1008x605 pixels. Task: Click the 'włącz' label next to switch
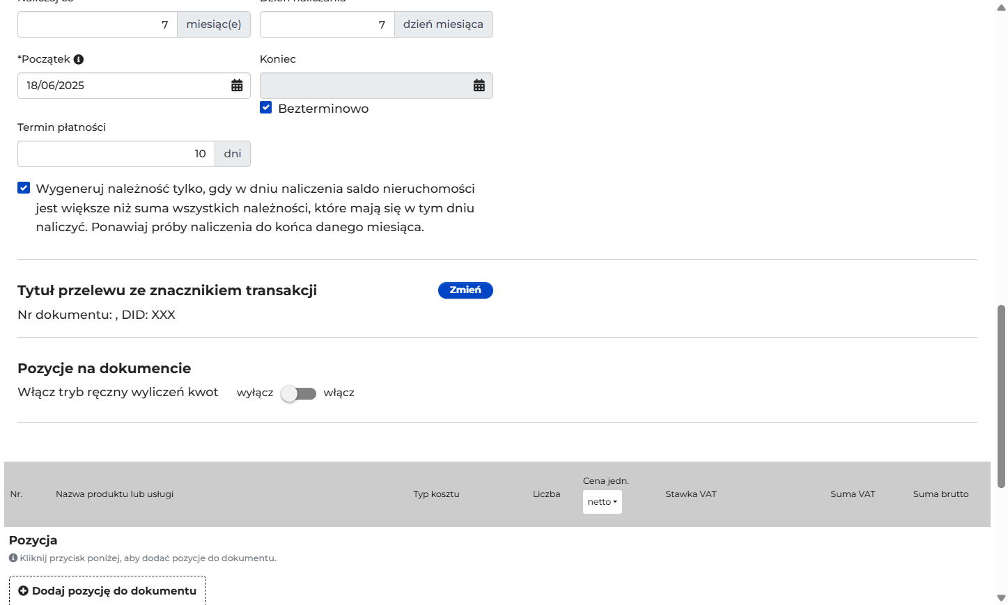click(x=339, y=393)
